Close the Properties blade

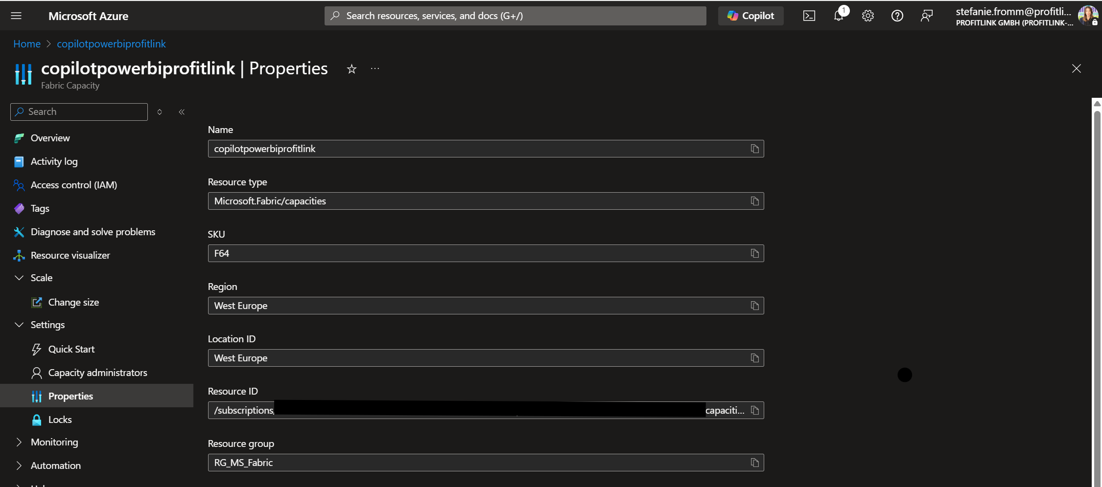tap(1076, 68)
